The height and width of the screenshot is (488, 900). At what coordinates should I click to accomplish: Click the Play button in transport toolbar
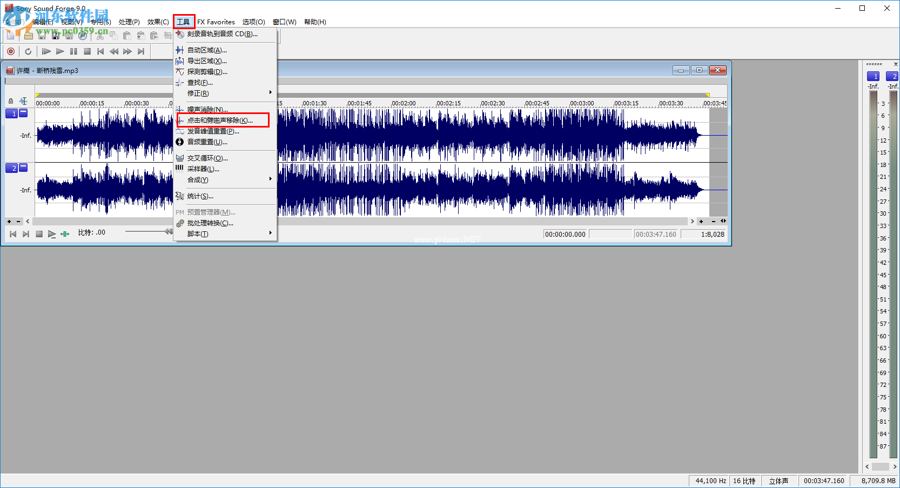point(60,51)
